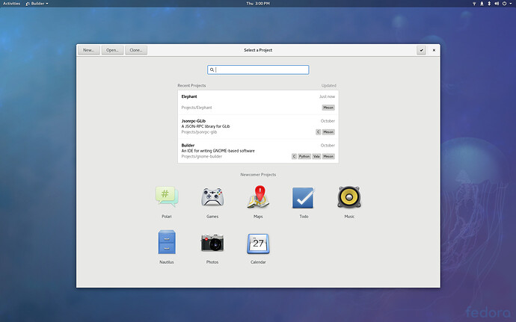516x322 pixels.
Task: Open the Maps newcomer project
Action: 258,197
